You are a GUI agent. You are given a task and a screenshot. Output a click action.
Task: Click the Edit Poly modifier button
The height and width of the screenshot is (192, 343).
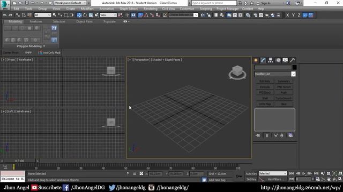point(265,81)
